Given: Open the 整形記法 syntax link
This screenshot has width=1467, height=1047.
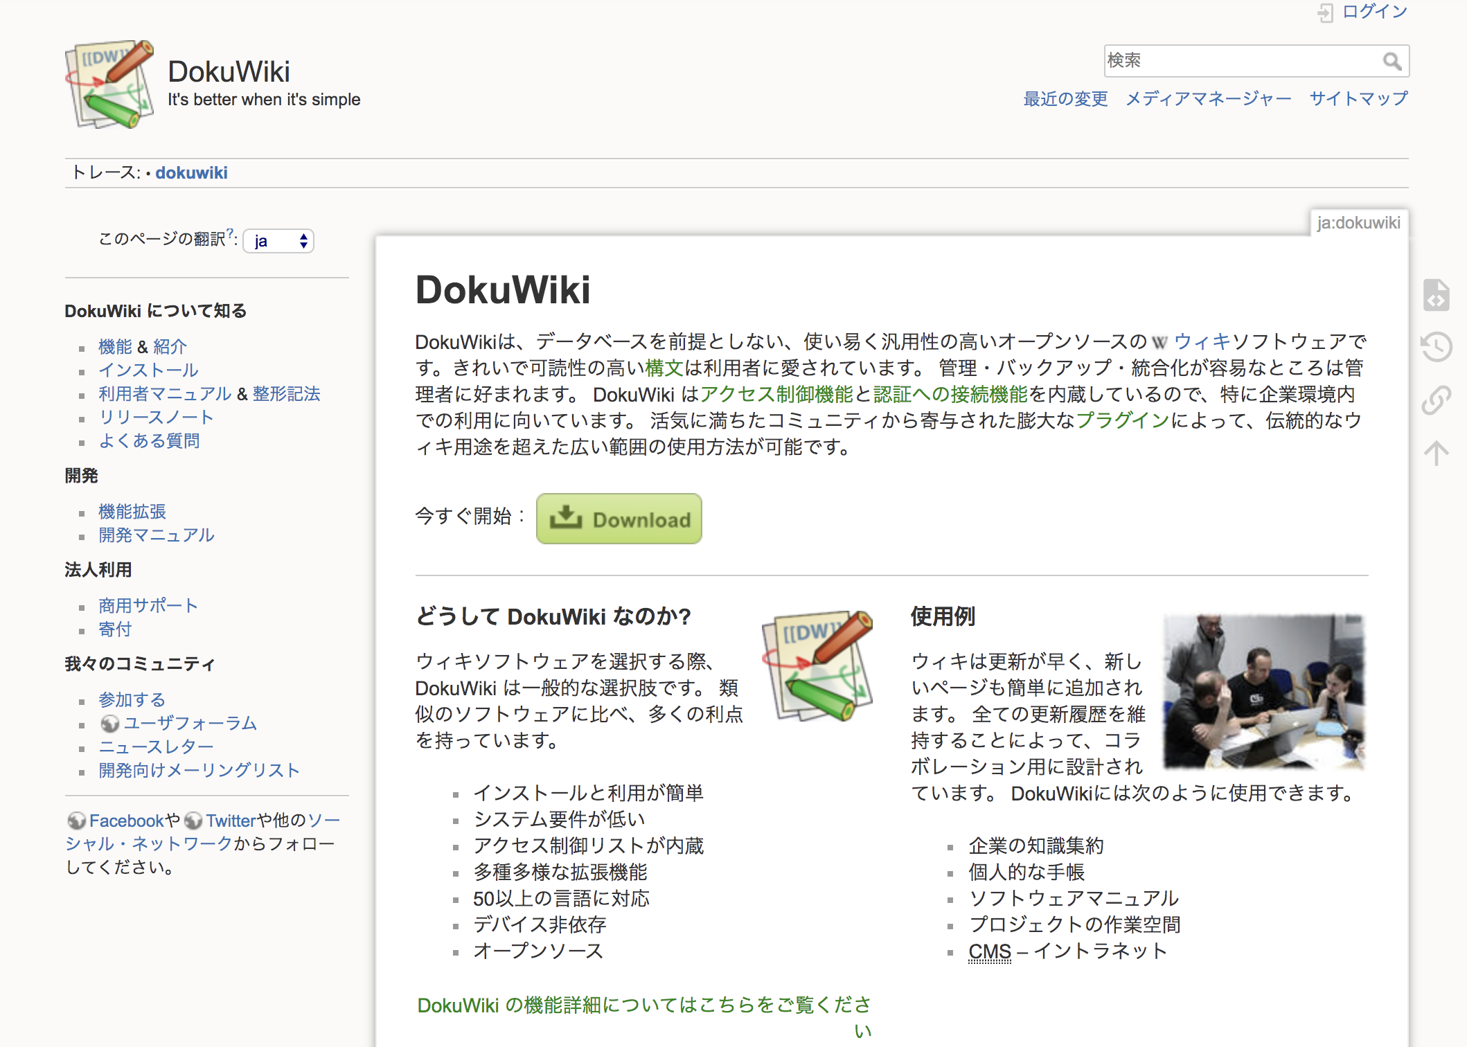Looking at the screenshot, I should click(x=287, y=393).
